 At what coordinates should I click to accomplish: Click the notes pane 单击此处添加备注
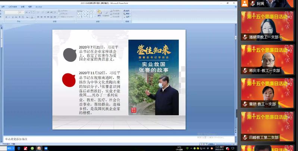click(x=119, y=139)
